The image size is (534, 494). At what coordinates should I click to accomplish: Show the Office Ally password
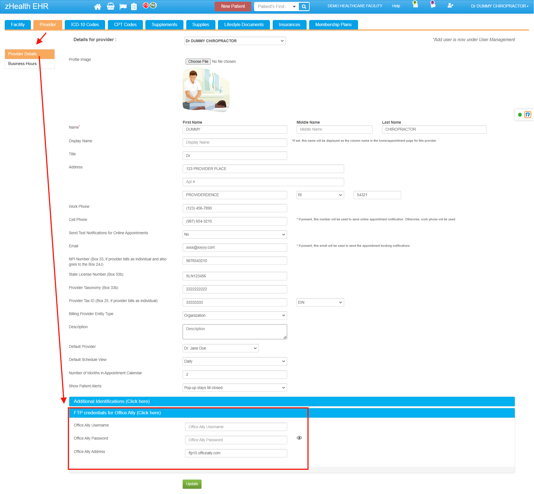[x=299, y=438]
